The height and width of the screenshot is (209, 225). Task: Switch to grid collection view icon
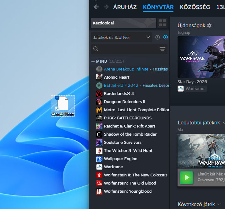point(162,23)
